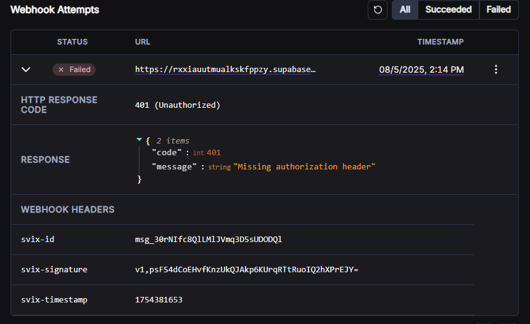
Task: Switch to the Failed filter tab
Action: (x=499, y=10)
